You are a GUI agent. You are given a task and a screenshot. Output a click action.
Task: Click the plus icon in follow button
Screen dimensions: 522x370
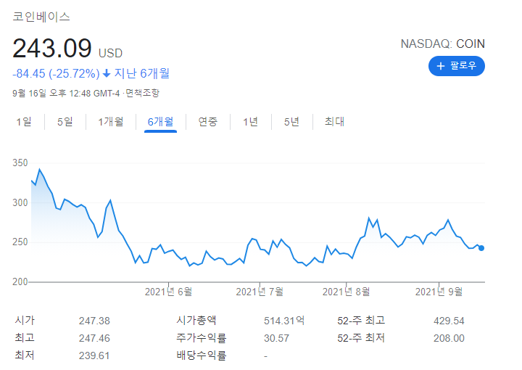point(441,66)
